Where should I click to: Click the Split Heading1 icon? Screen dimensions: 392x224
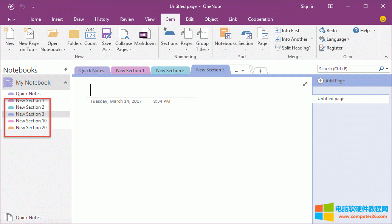coord(278,48)
